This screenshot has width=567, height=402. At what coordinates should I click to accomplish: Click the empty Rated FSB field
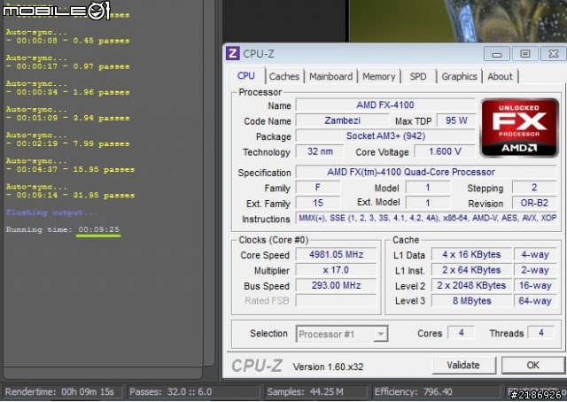[336, 301]
